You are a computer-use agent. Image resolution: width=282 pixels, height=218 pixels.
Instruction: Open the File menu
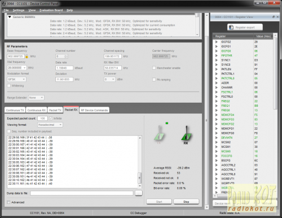click(6, 10)
